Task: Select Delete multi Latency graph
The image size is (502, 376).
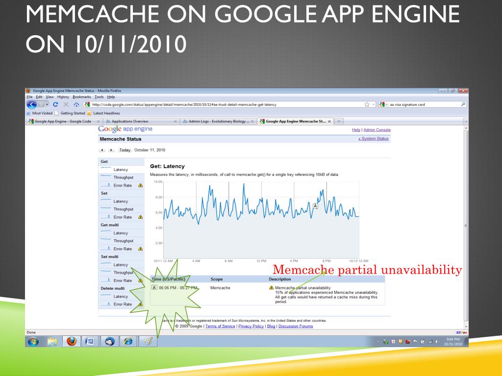Action: click(x=121, y=296)
